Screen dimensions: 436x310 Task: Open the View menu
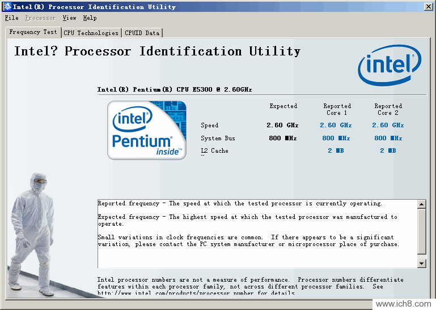[x=69, y=18]
